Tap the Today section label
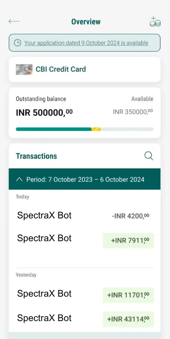The height and width of the screenshot is (339, 170). pos(22,196)
